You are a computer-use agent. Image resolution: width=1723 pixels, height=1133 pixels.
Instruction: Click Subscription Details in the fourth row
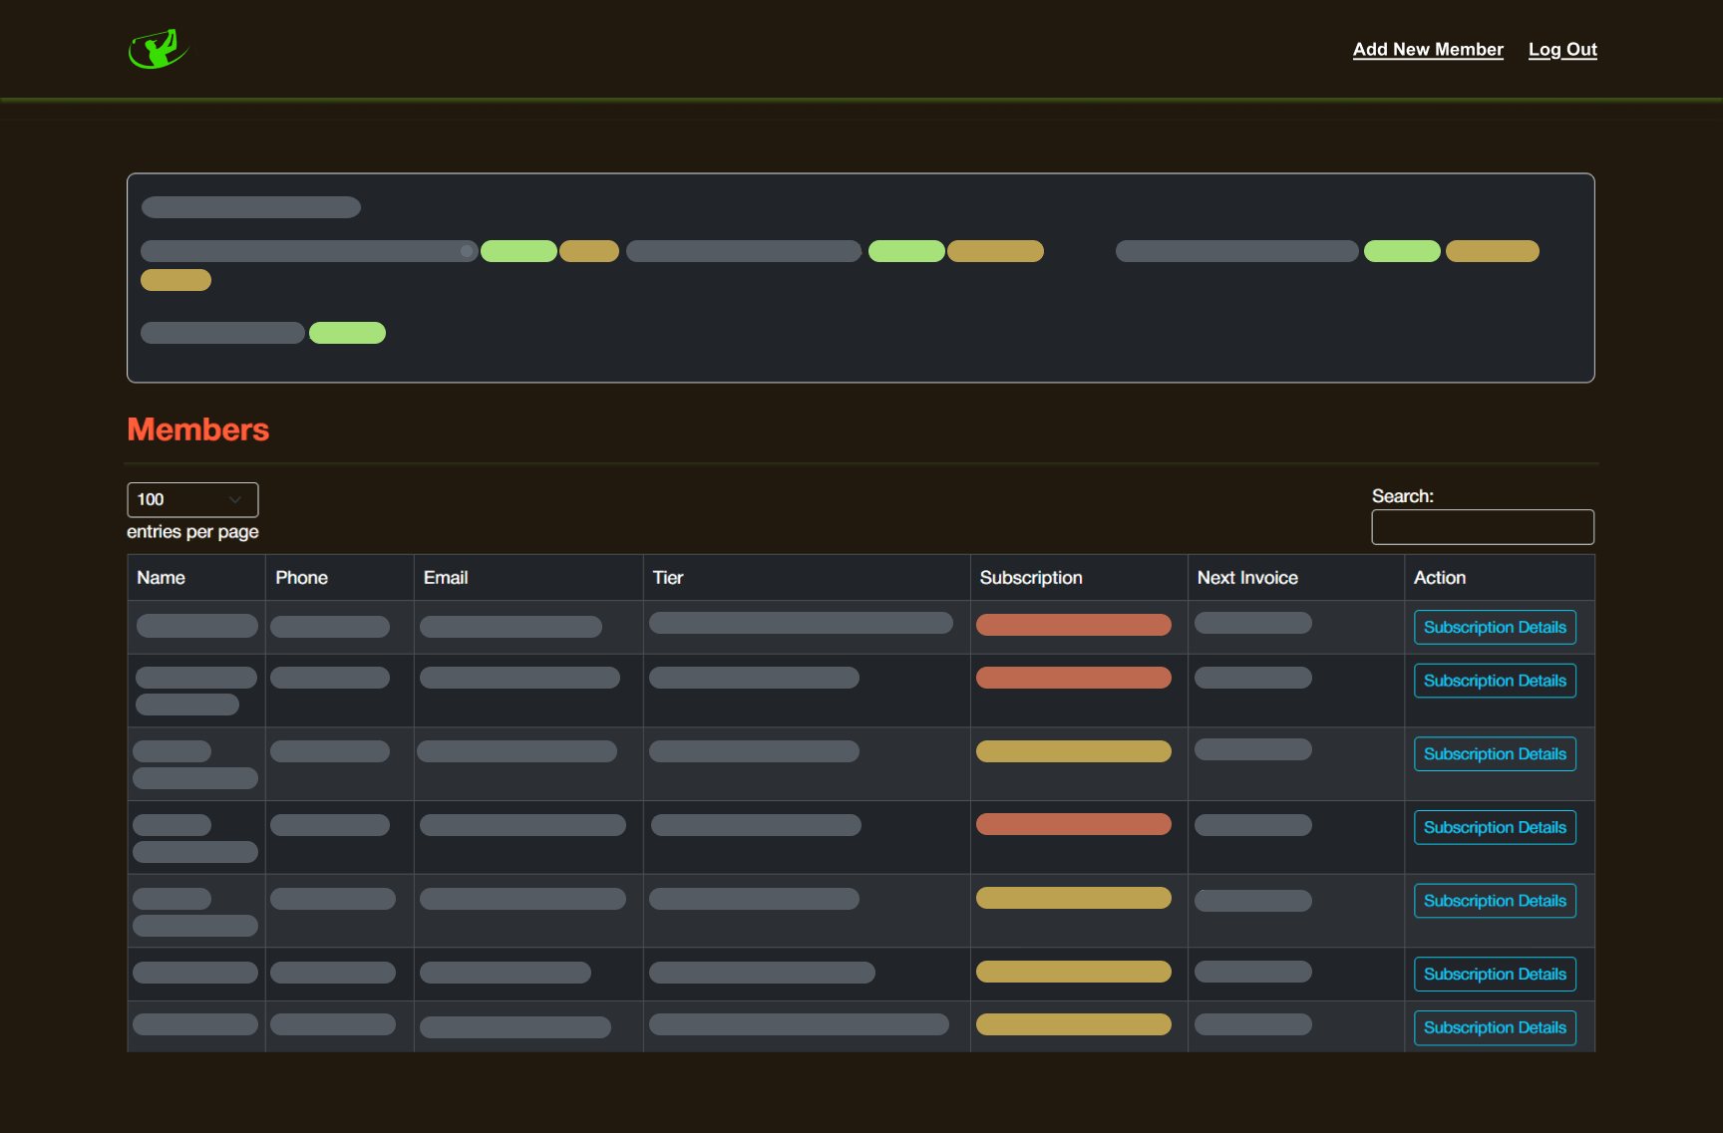pos(1494,828)
